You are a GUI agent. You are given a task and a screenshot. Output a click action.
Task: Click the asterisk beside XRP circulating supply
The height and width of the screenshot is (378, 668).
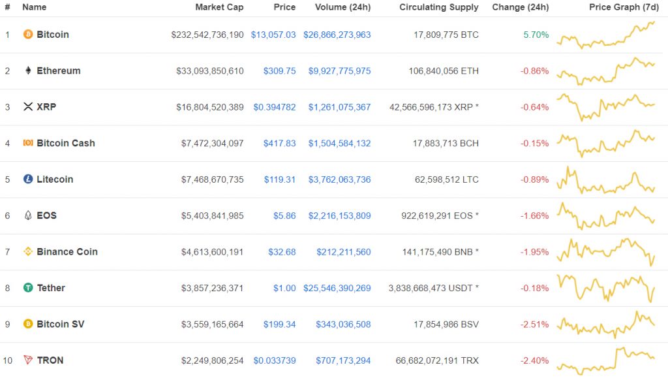476,107
